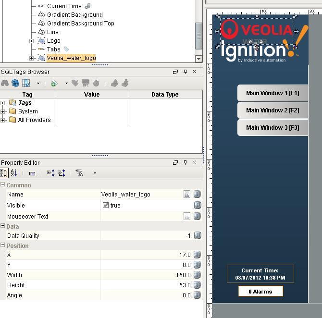Open binding for Angle property
Viewport: 322px width, 318px height.
click(197, 295)
